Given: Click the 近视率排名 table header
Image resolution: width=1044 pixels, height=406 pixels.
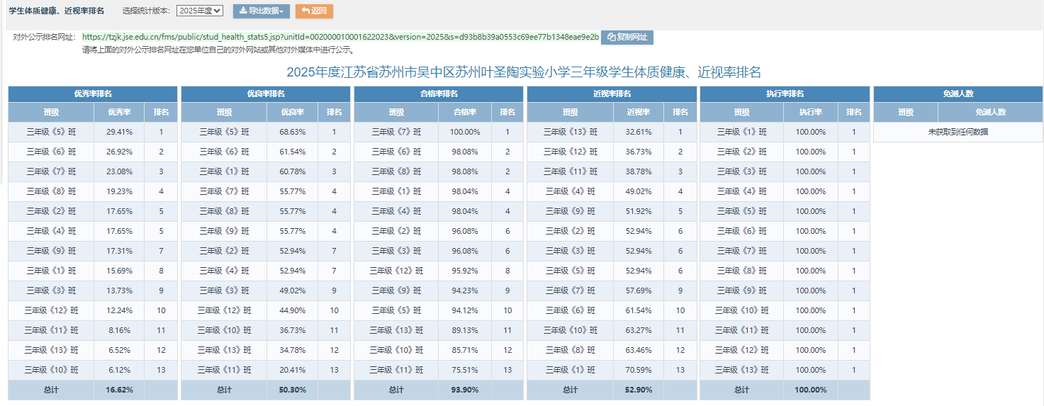Looking at the screenshot, I should [612, 94].
